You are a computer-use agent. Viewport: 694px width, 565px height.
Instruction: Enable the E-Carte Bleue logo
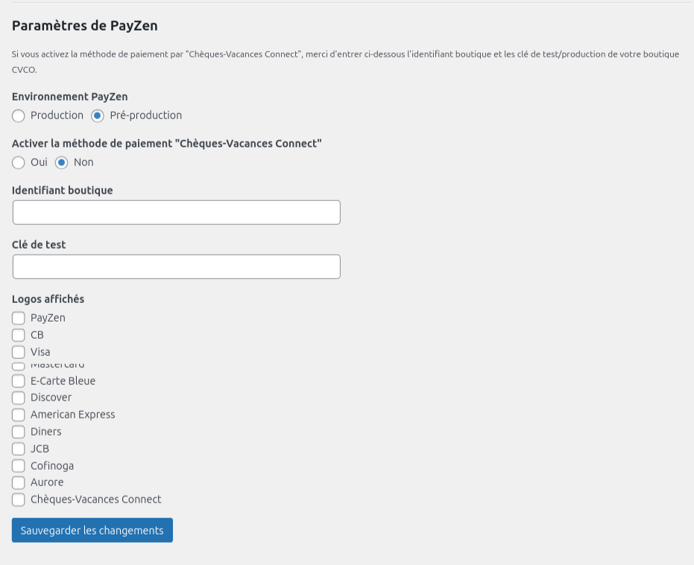tap(18, 380)
